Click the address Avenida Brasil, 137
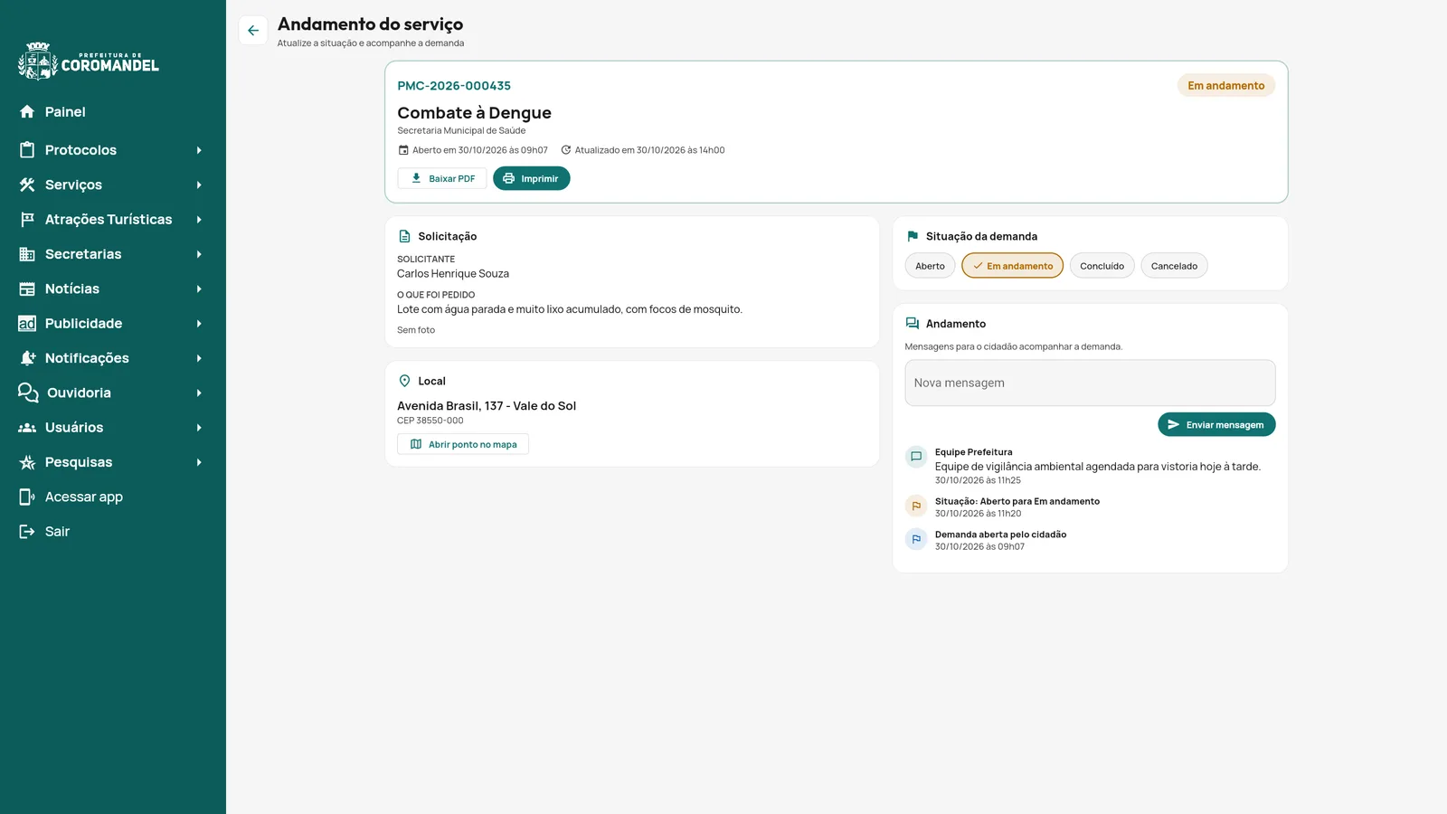 tap(487, 406)
